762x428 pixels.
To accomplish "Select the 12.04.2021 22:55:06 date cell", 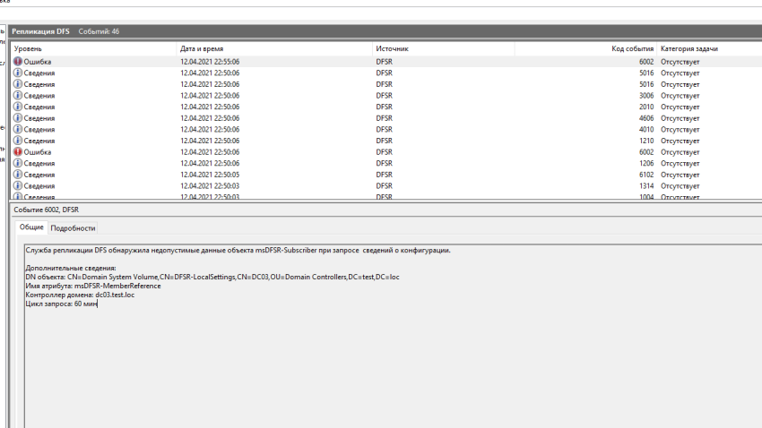I will coord(210,62).
